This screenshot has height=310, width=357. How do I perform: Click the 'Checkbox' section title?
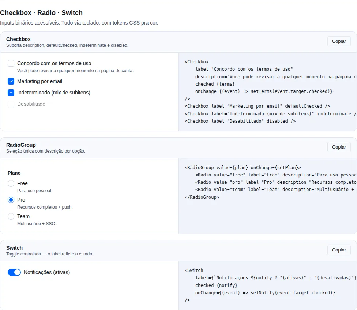tap(18, 39)
